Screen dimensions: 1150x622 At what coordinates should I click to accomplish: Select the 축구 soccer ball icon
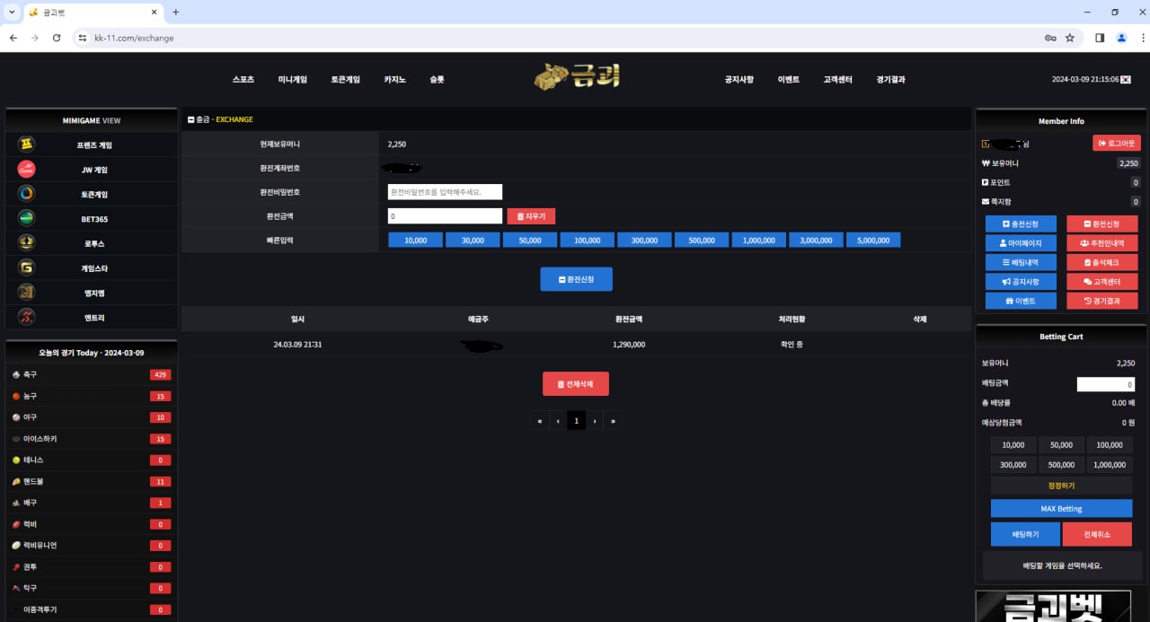(x=16, y=374)
